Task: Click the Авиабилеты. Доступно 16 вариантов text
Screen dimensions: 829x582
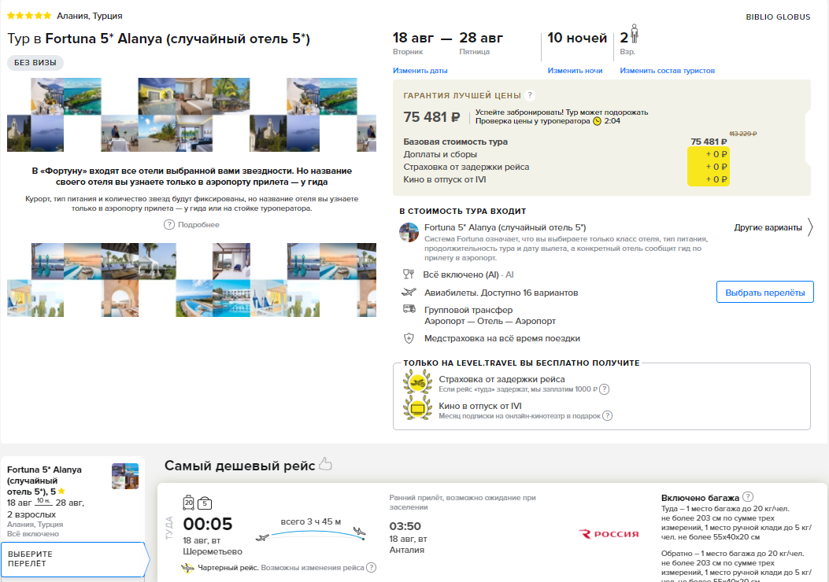Action: pos(501,293)
